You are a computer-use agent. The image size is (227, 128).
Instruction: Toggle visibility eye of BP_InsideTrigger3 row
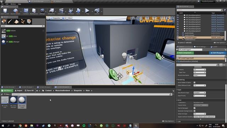pyautogui.click(x=178, y=37)
